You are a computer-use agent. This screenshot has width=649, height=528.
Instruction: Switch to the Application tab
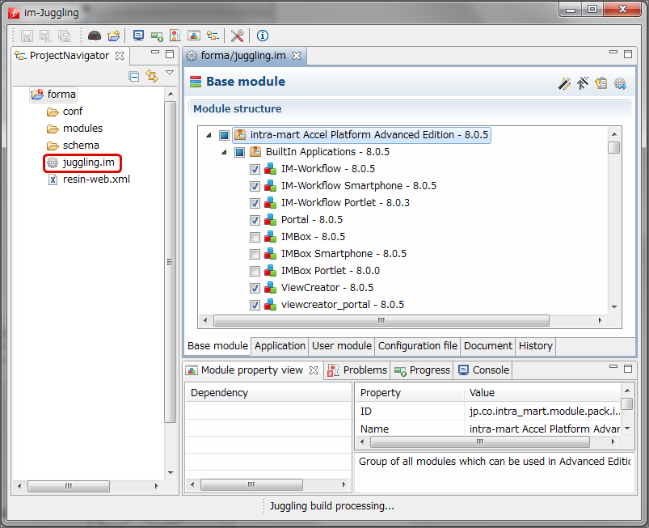(x=280, y=346)
